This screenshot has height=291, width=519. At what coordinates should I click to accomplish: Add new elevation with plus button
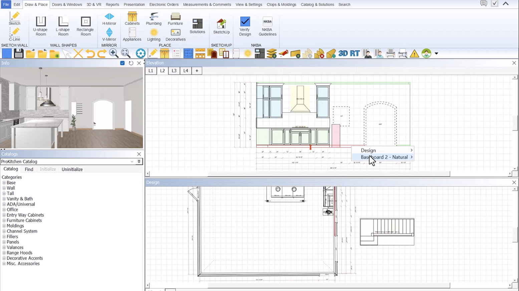(197, 71)
